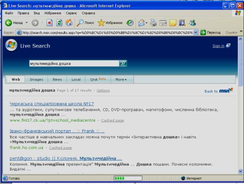Click the Refresh page icon
This screenshot has height=184, width=244.
59,23
